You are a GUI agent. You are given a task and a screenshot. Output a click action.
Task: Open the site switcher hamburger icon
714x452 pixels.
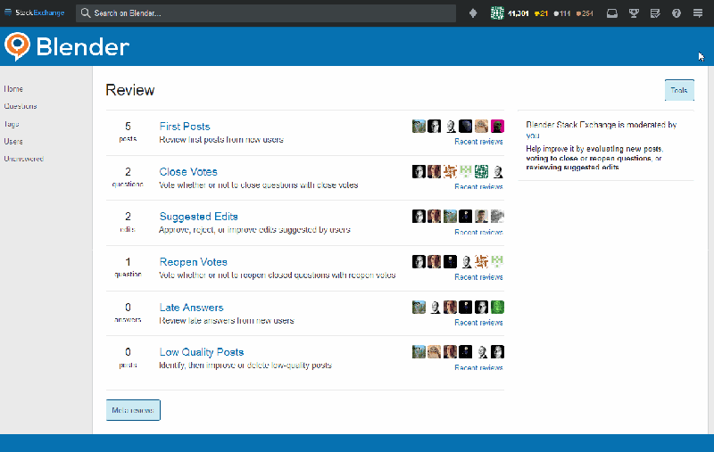pyautogui.click(x=698, y=13)
